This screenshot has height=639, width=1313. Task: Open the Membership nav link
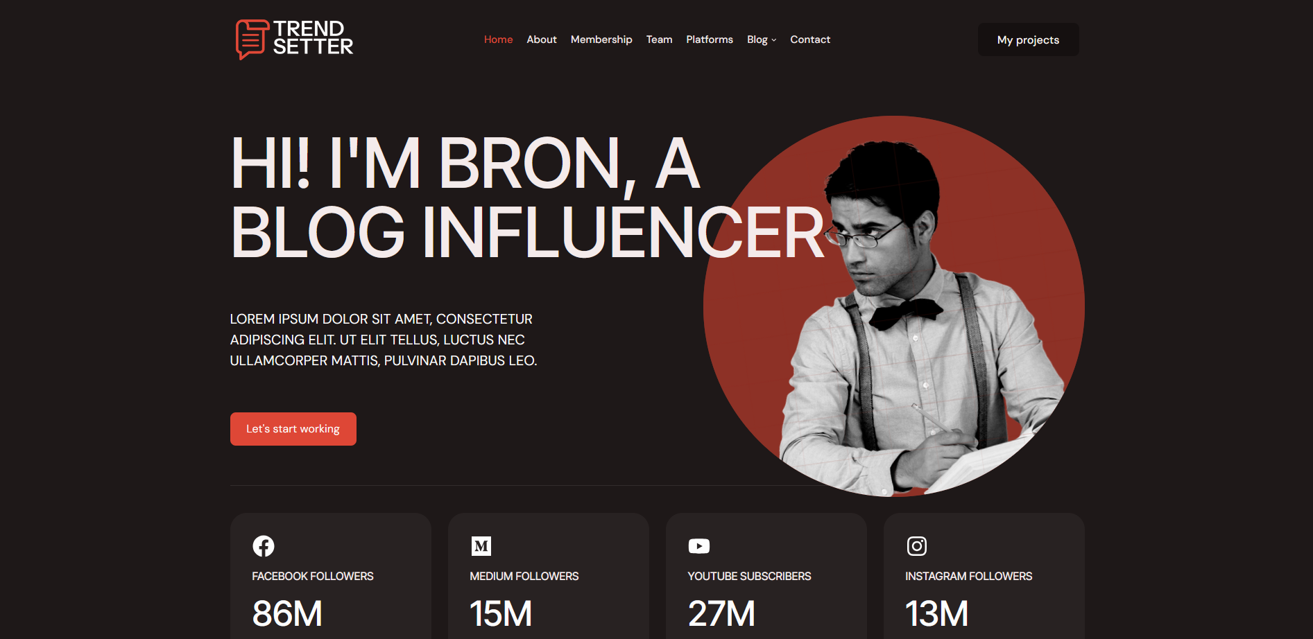pyautogui.click(x=601, y=40)
